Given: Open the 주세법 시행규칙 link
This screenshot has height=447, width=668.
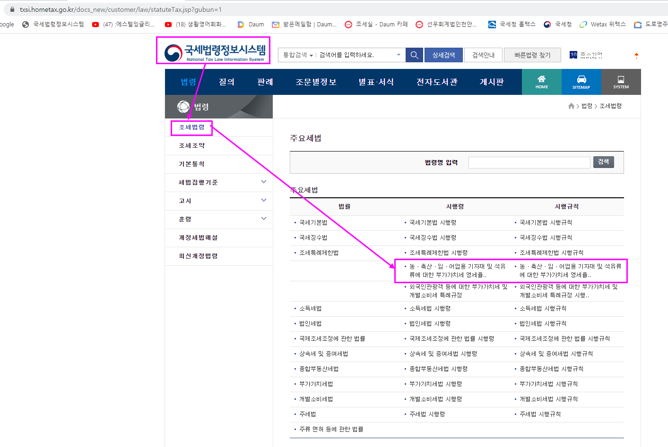Looking at the screenshot, I should point(540,414).
